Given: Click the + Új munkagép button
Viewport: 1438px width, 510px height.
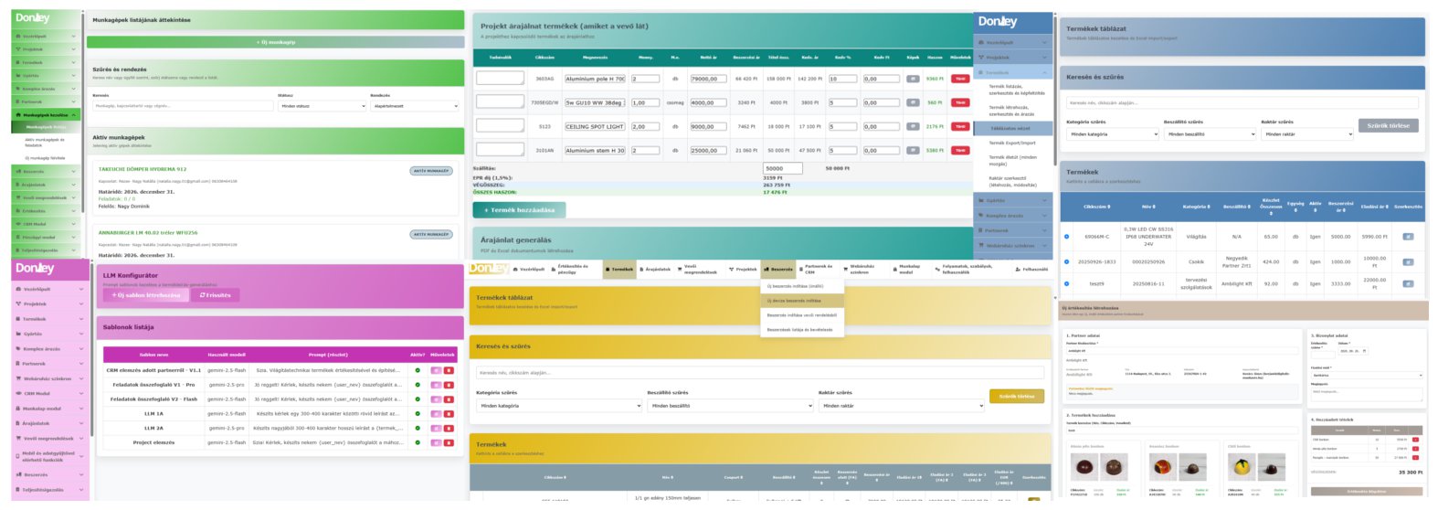Looking at the screenshot, I should click(x=275, y=42).
